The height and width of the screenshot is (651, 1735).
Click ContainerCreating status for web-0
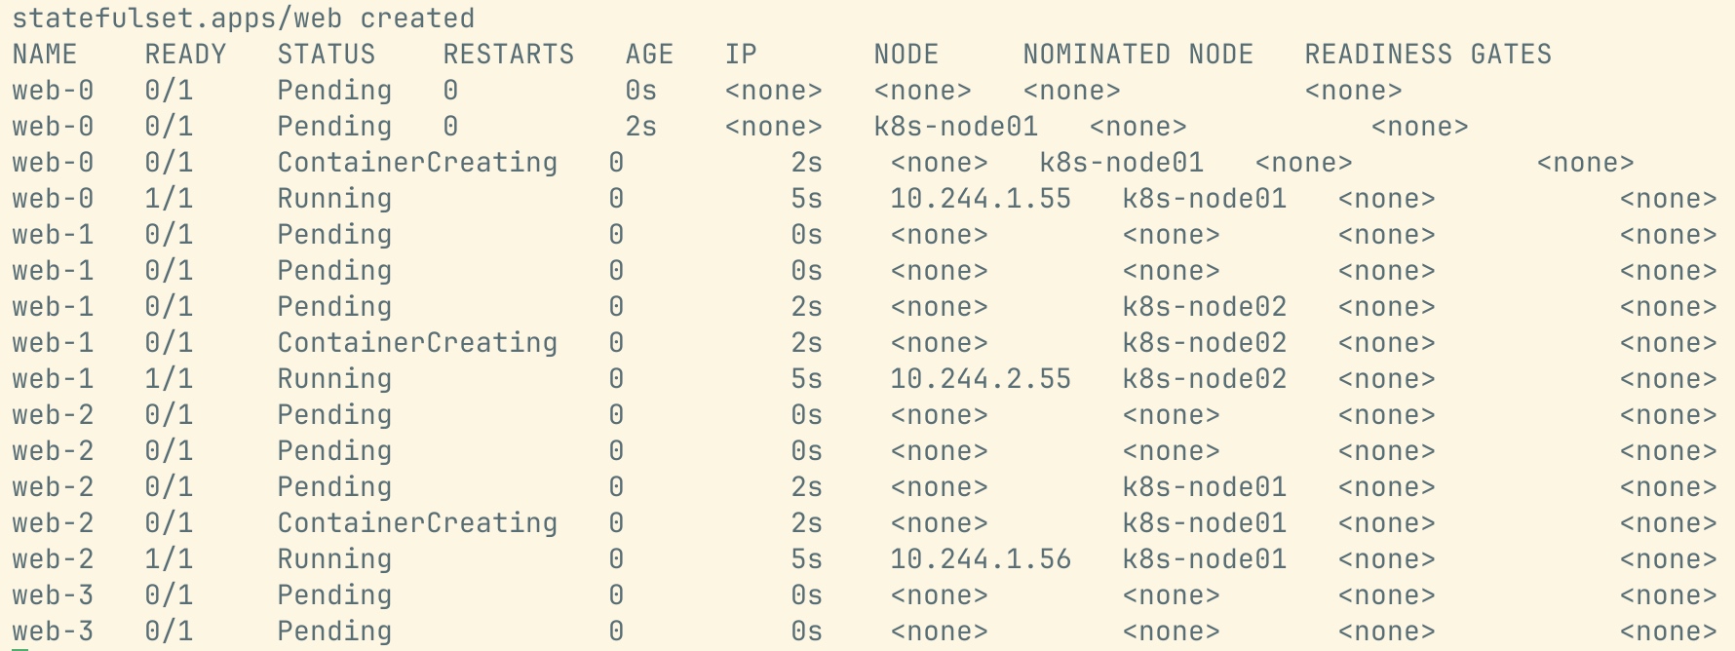[x=417, y=163]
